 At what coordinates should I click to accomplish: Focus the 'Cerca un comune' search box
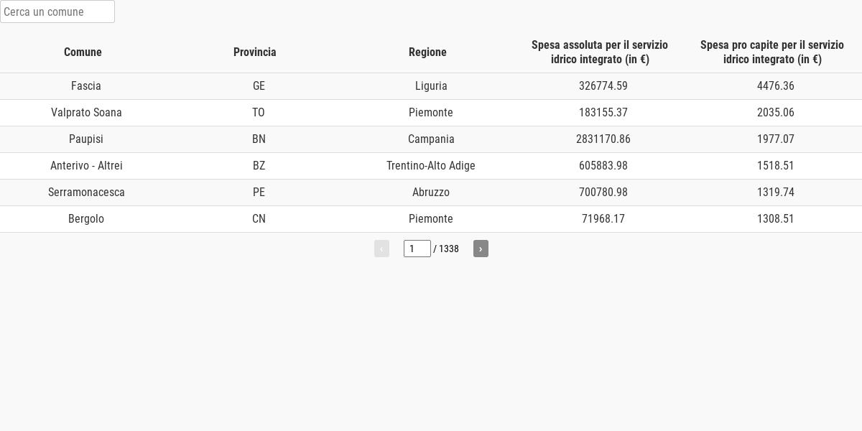click(x=57, y=11)
